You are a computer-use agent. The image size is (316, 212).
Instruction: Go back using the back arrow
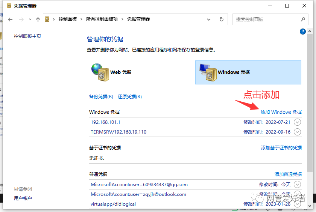click(x=10, y=20)
